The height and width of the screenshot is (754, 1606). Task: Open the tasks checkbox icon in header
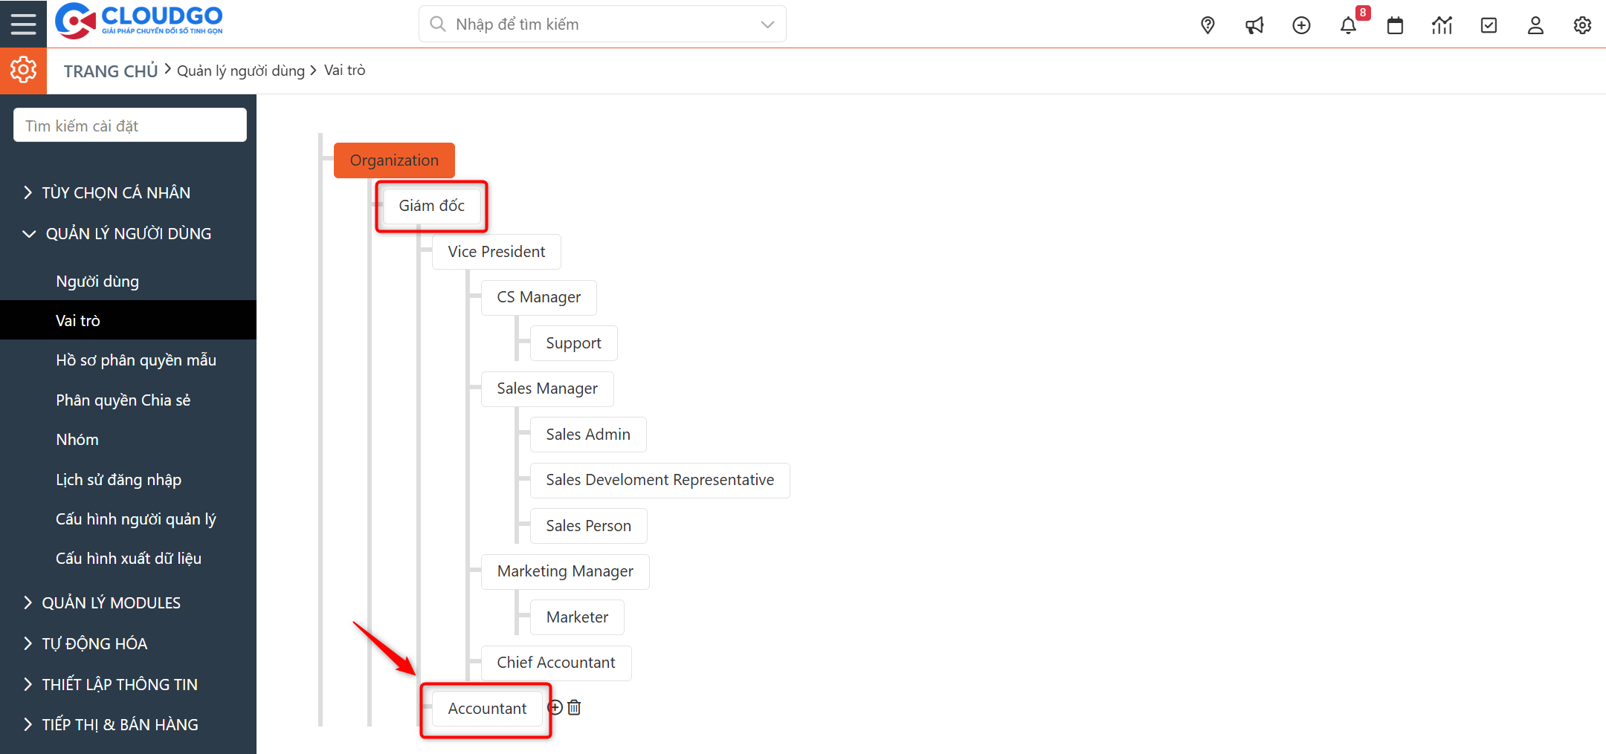tap(1488, 25)
